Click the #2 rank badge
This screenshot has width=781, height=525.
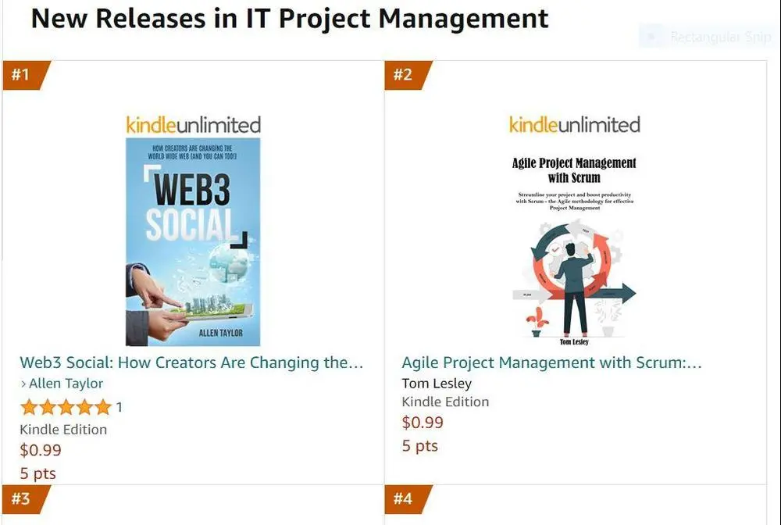[404, 75]
